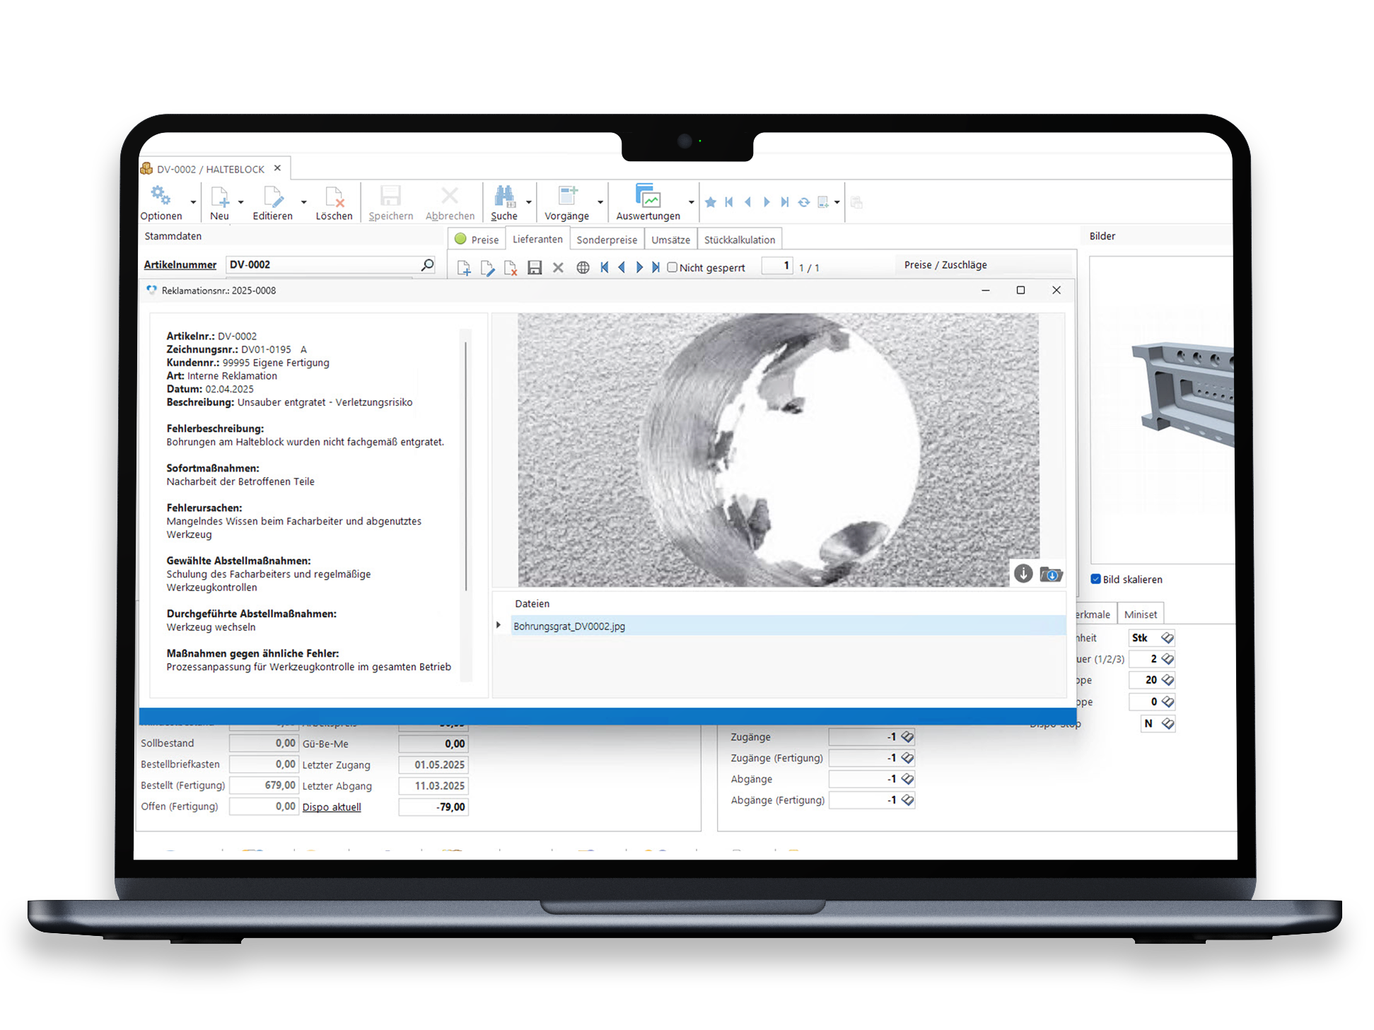Jump to last record in main toolbar
The width and height of the screenshot is (1374, 1030).
pyautogui.click(x=785, y=202)
